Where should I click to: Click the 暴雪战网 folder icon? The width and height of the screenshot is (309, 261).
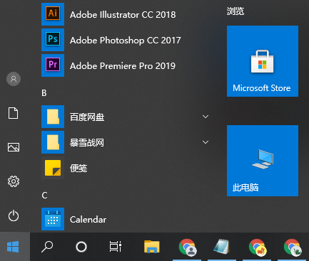click(53, 142)
